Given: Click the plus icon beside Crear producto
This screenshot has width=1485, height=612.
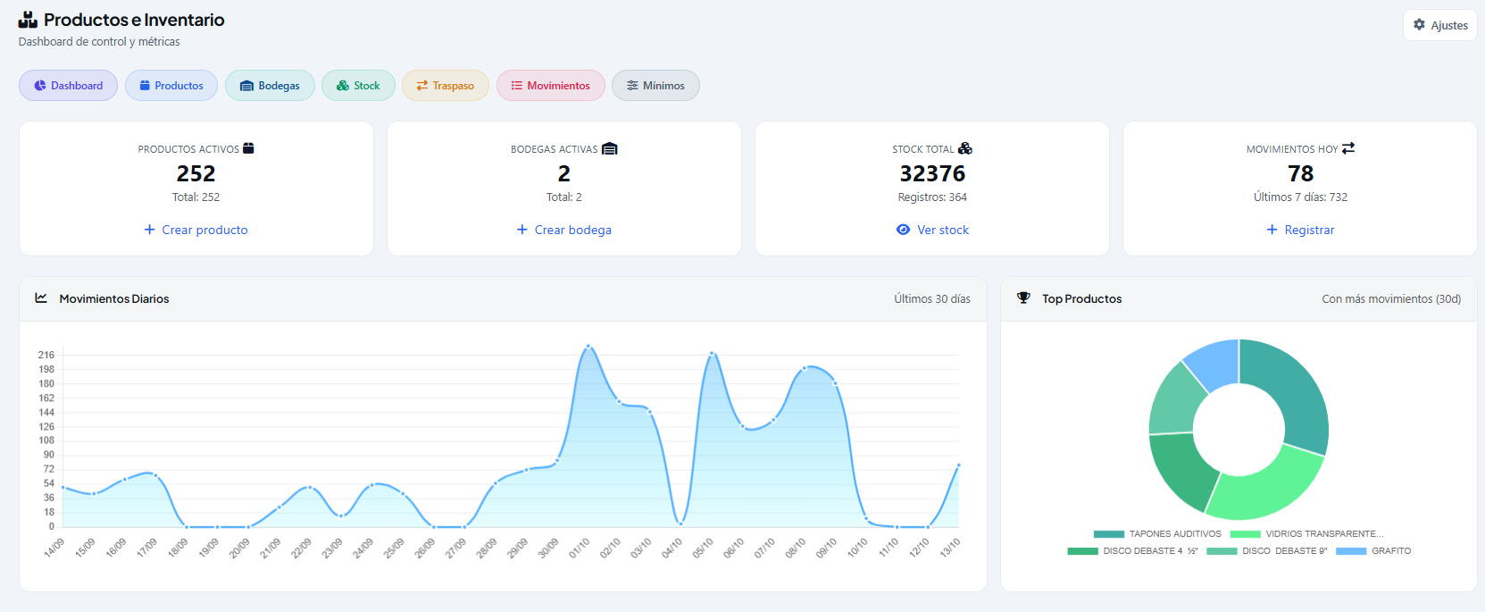Looking at the screenshot, I should pyautogui.click(x=150, y=230).
